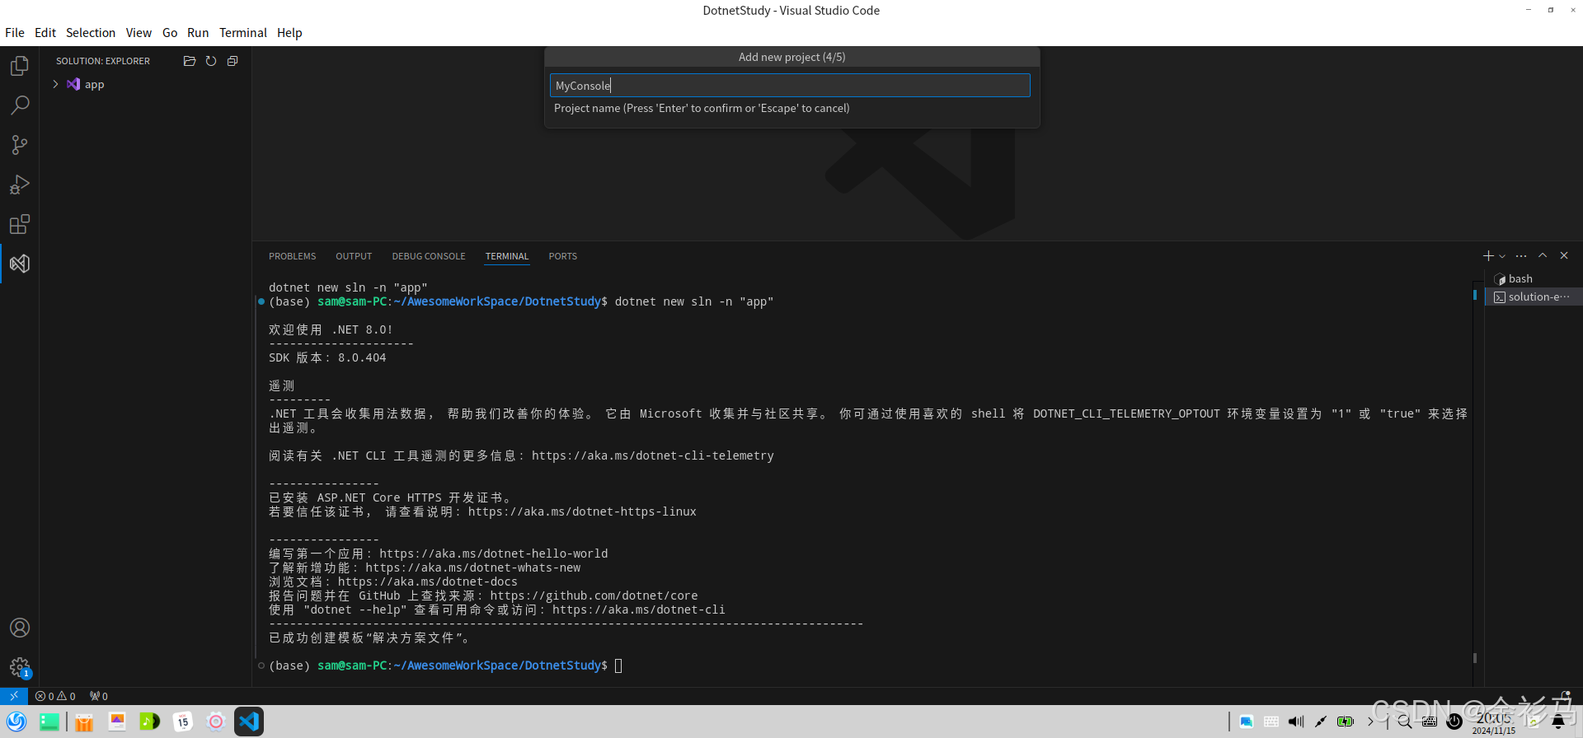
Task: Select the bash terminal instance
Action: tap(1534, 279)
